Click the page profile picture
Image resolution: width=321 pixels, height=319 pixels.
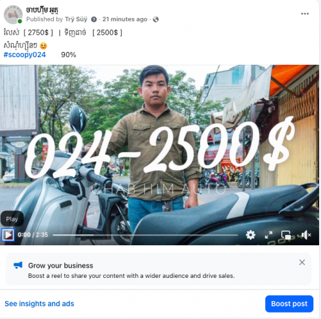(x=13, y=15)
